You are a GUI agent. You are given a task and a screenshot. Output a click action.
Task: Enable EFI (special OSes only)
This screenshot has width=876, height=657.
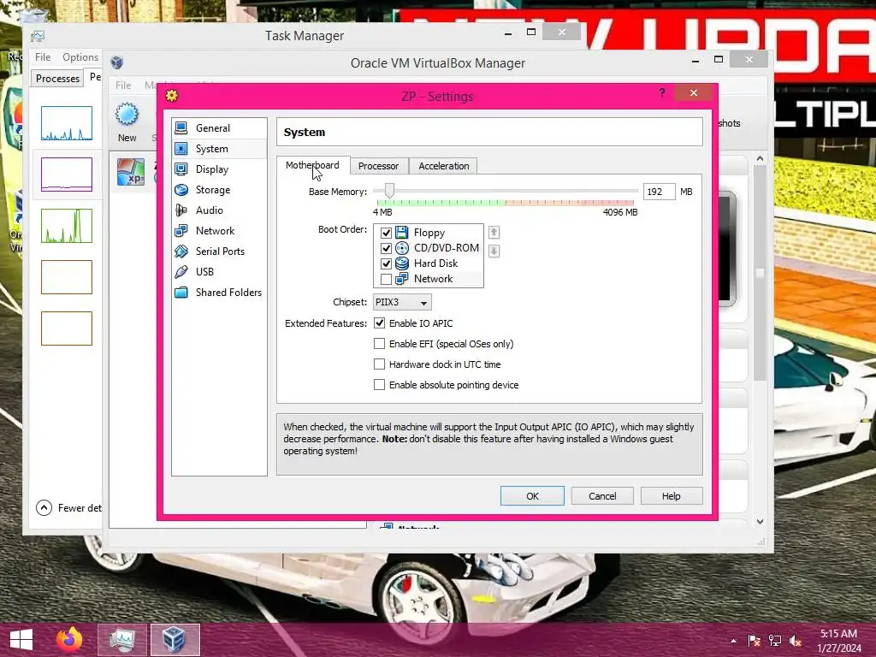coord(379,344)
